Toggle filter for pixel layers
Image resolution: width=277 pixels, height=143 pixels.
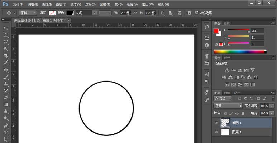[x=239, y=98]
